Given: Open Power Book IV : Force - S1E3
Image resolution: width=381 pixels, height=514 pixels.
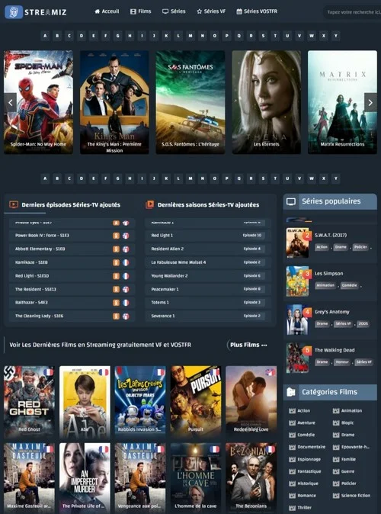Looking at the screenshot, I should click(x=72, y=236).
